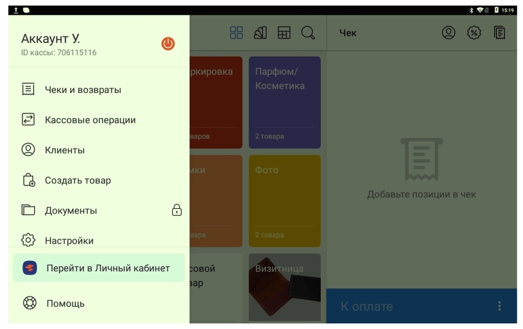
Task: Choose Создать товар menu entry
Action: [x=78, y=180]
